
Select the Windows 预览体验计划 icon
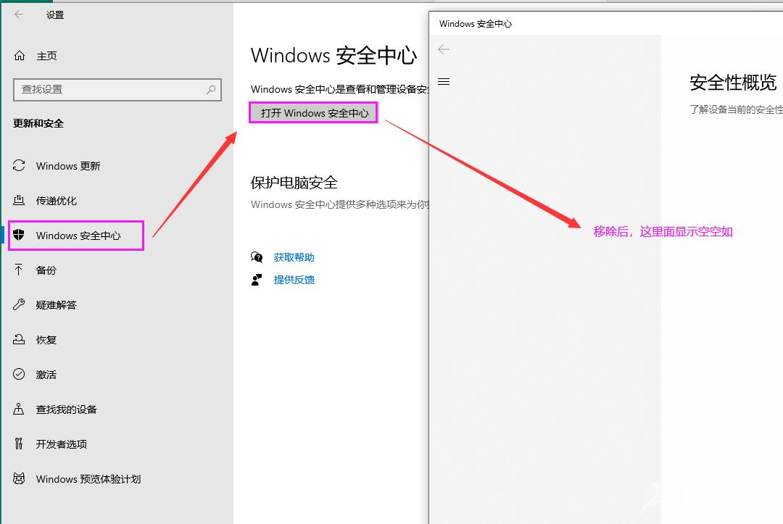(x=19, y=478)
